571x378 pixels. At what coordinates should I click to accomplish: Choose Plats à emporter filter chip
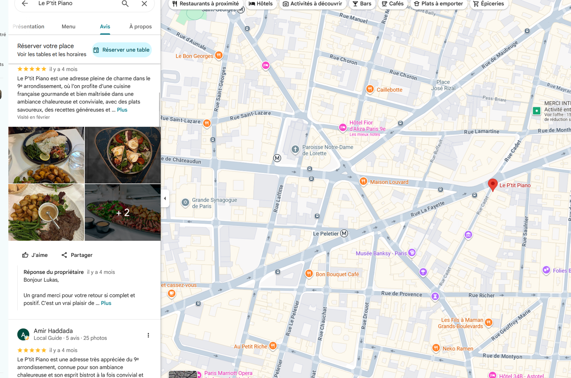click(438, 4)
